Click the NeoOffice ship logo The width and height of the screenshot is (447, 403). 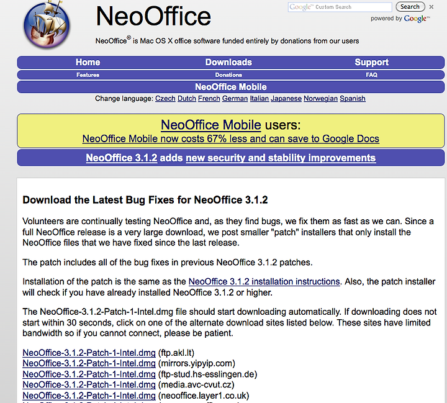(47, 25)
